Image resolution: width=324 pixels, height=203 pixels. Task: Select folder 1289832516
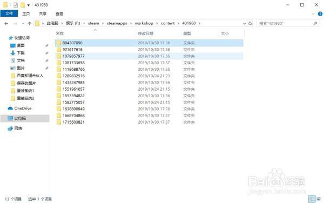pos(149,76)
